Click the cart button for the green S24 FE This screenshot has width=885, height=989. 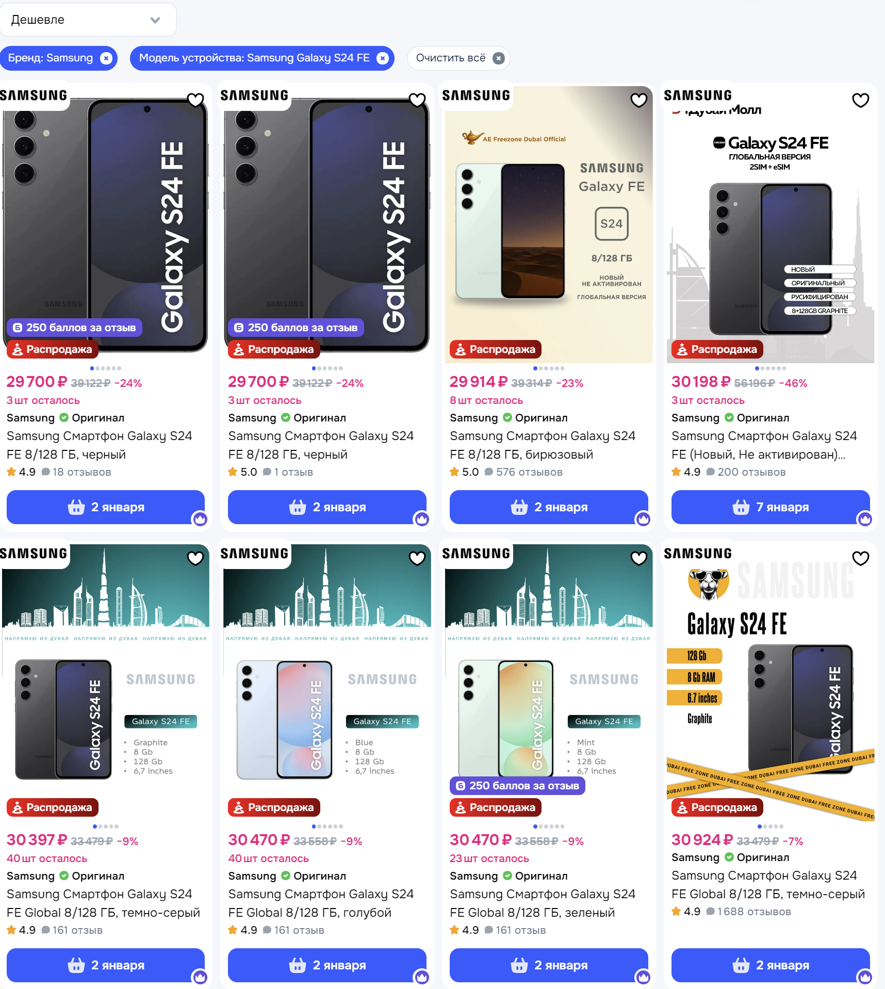point(549,965)
